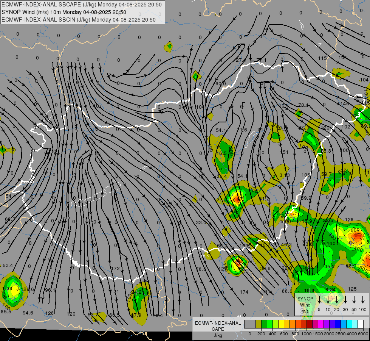The width and height of the screenshot is (370, 341).
Task: Click the map value 55.3
Action: click(x=326, y=151)
